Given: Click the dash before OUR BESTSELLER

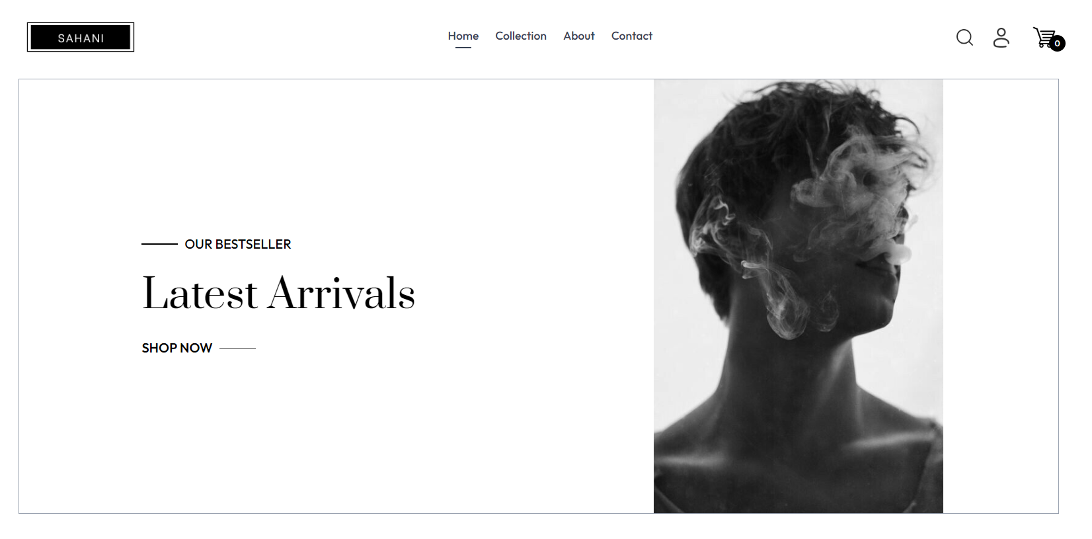Looking at the screenshot, I should [159, 244].
